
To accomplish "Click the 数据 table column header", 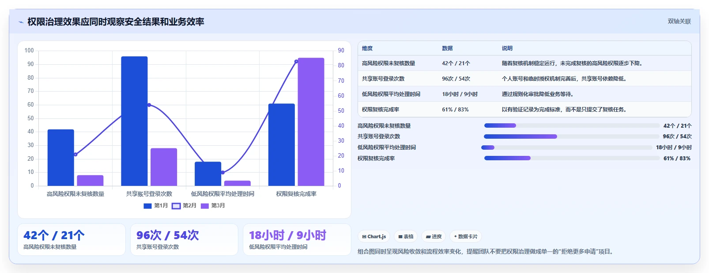I will click(x=447, y=48).
